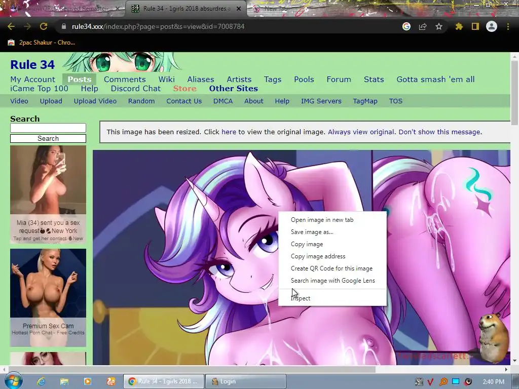The height and width of the screenshot is (389, 519).
Task: Open the Aliases page
Action: point(201,80)
